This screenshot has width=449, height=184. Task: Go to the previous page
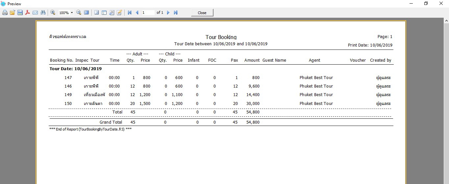point(137,12)
